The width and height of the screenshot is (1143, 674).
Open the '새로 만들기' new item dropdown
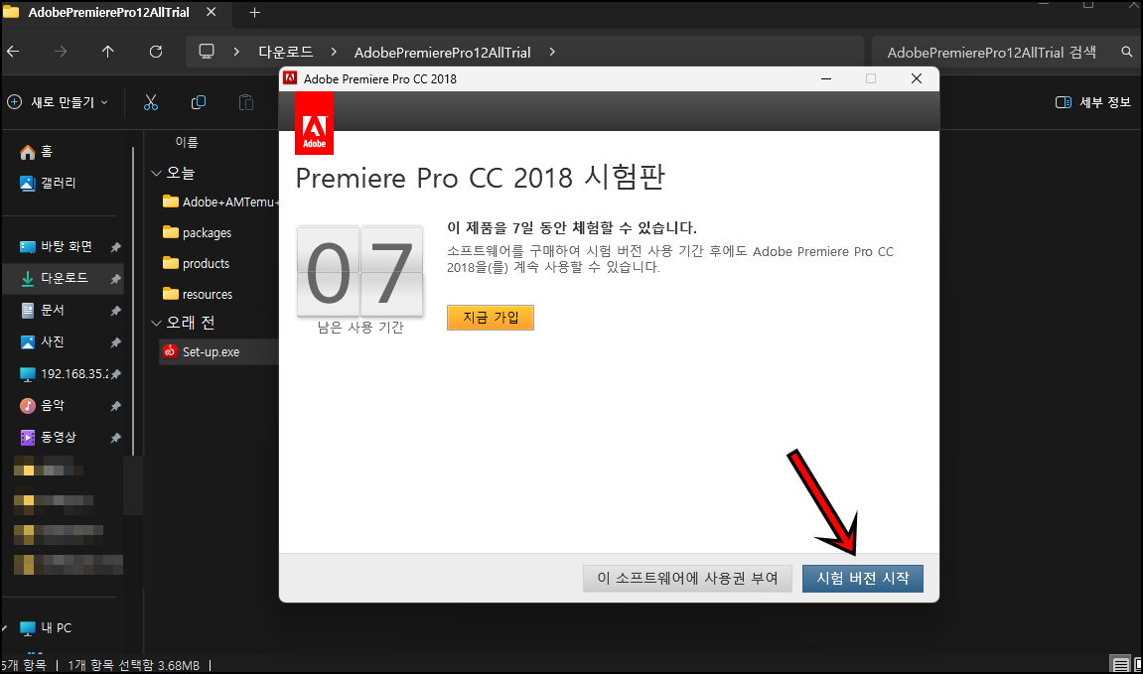pos(58,102)
